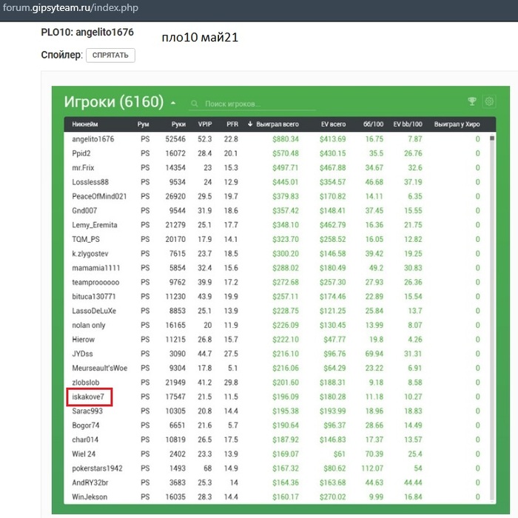Click the $61 EV value

(340, 454)
